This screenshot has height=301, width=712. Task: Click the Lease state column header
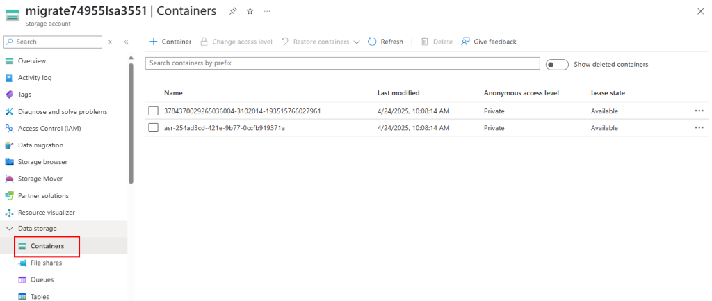[608, 93]
